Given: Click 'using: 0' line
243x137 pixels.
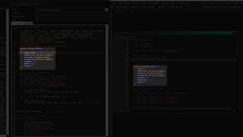Looking at the screenshot, I should [x=28, y=66].
